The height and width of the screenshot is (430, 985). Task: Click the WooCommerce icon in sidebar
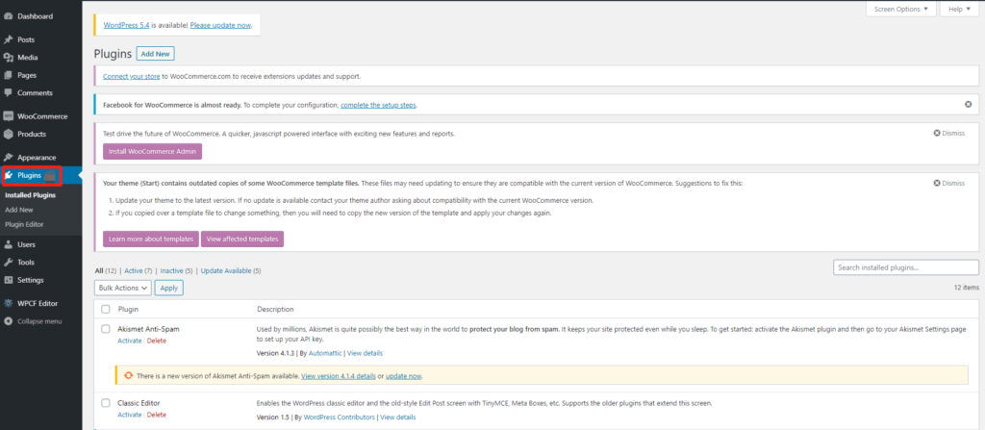point(8,116)
